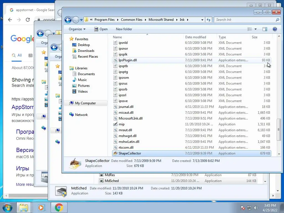Click New folder in the toolbar
Screen dimensions: 284x213
124,29
